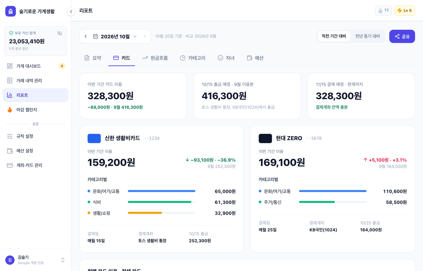Click the 공유 share button
The image size is (423, 271).
click(x=402, y=36)
